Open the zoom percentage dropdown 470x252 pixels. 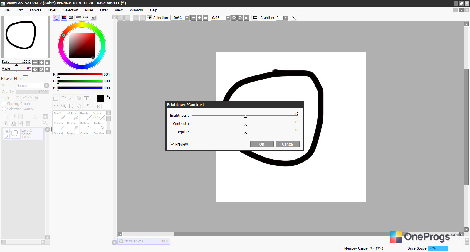pyautogui.click(x=187, y=18)
